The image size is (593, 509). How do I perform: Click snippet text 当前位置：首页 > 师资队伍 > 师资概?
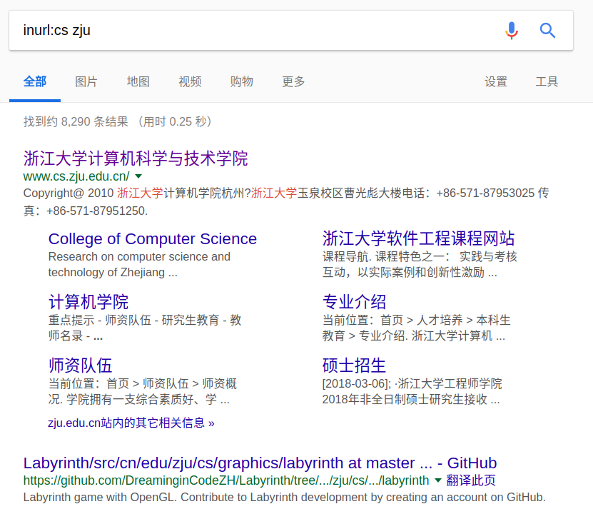[x=143, y=384]
